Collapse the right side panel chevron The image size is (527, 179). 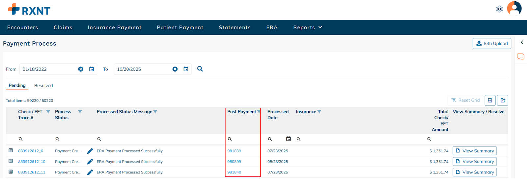click(522, 42)
